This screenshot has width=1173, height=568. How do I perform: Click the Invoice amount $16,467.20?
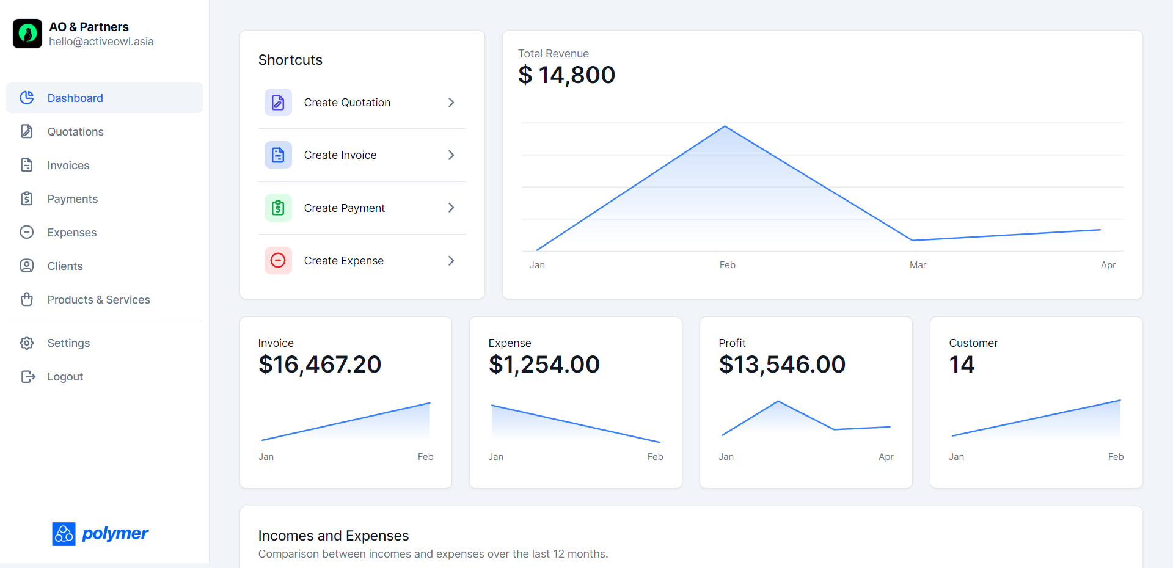[320, 365]
